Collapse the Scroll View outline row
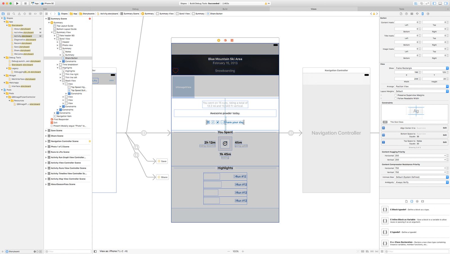 click(x=55, y=39)
